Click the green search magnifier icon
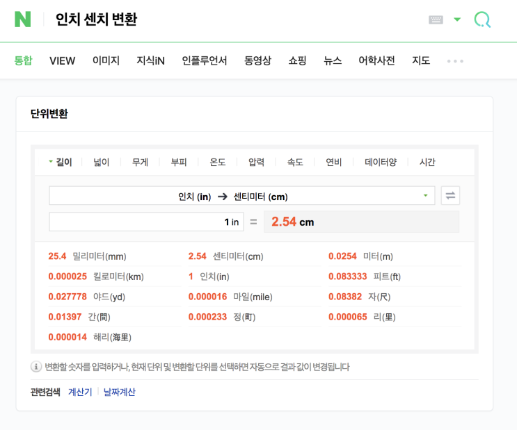Screen dimensions: 517x430 pos(482,19)
